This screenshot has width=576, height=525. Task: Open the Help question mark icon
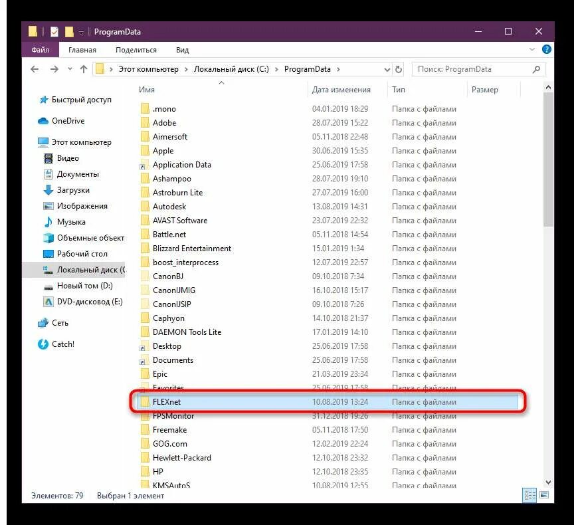pyautogui.click(x=547, y=49)
